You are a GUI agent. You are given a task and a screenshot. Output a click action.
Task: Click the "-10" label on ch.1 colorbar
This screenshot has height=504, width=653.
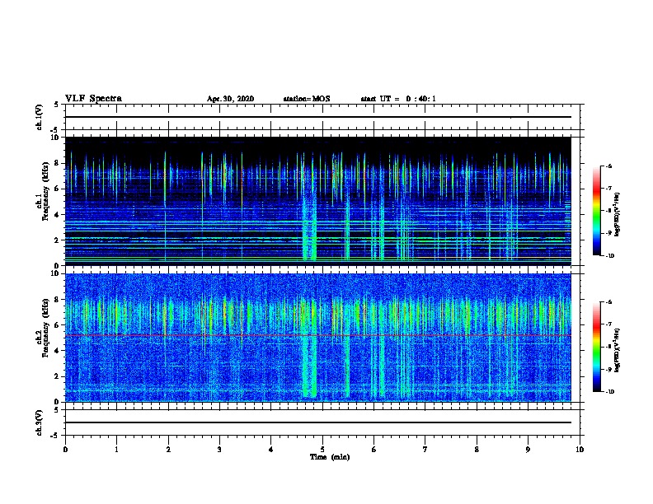tap(609, 256)
